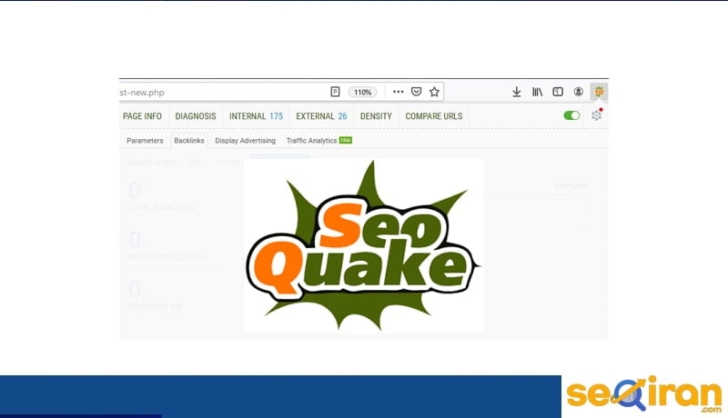
Task: Open Traffic Analytics sub-tab
Action: click(x=319, y=141)
